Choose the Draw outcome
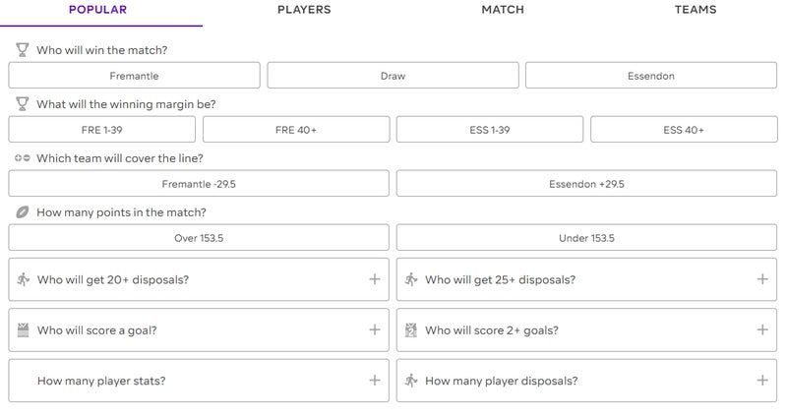Viewport: 787px width, 417px height. click(393, 76)
